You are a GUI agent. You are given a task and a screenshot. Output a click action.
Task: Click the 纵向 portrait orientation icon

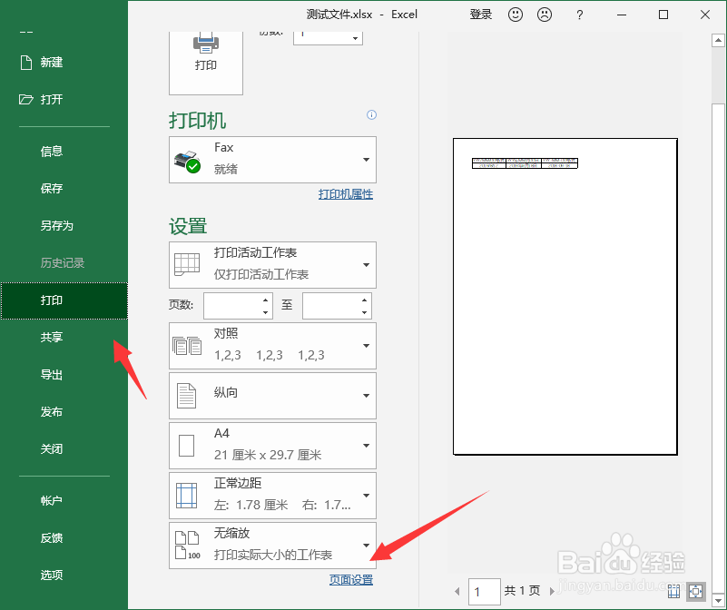(x=186, y=396)
